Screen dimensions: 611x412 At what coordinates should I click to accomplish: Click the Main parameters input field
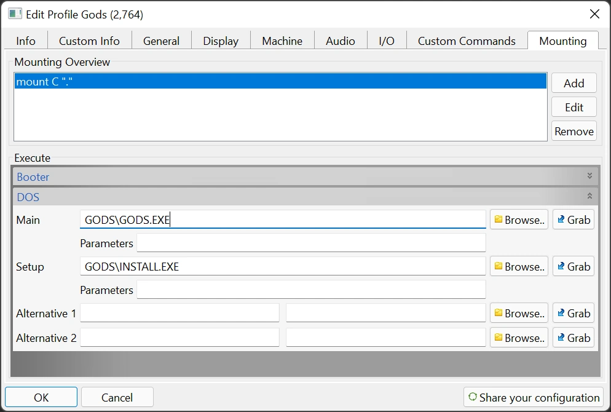pos(311,244)
